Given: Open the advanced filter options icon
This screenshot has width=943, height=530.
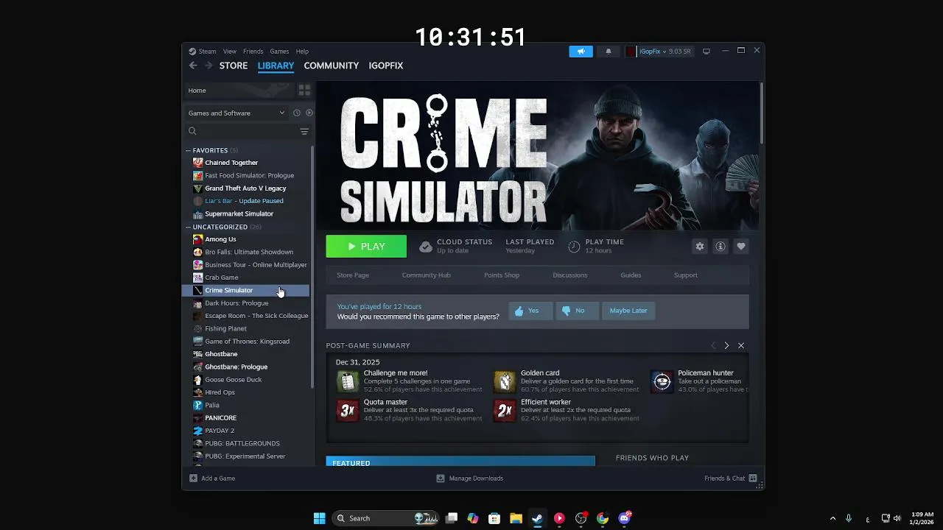Looking at the screenshot, I should 304,131.
